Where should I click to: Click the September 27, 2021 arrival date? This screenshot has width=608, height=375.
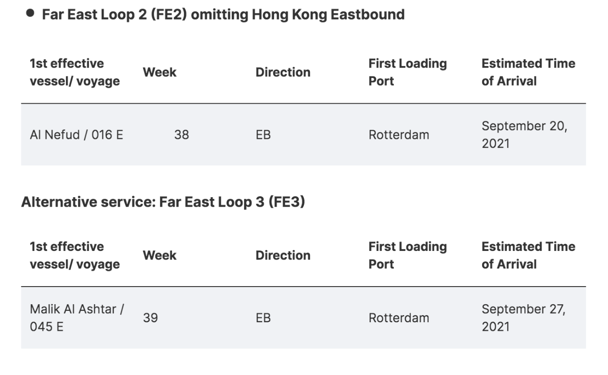pos(524,318)
